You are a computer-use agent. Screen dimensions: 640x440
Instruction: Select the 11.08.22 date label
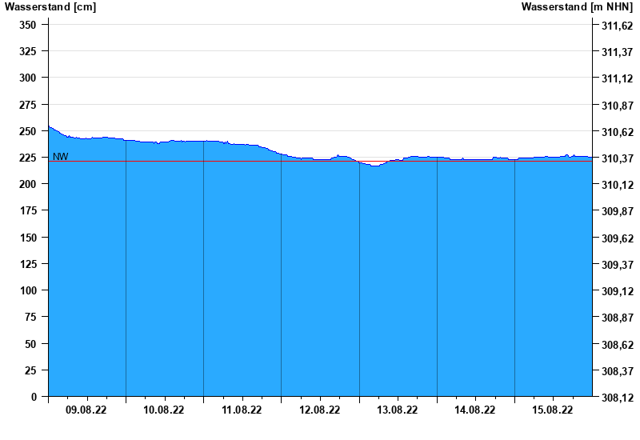pos(242,410)
